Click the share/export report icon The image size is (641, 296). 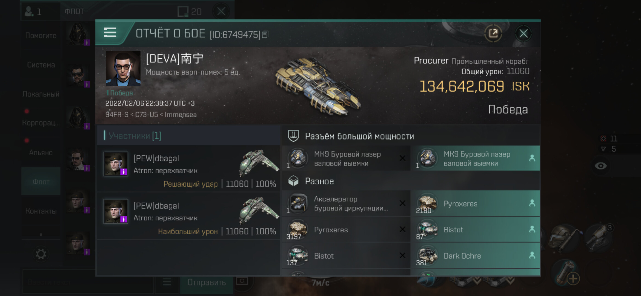493,33
